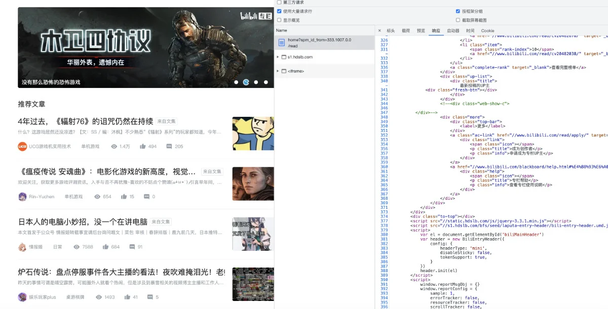Expand the <iframe> frame group
The height and width of the screenshot is (309, 608).
pos(278,71)
